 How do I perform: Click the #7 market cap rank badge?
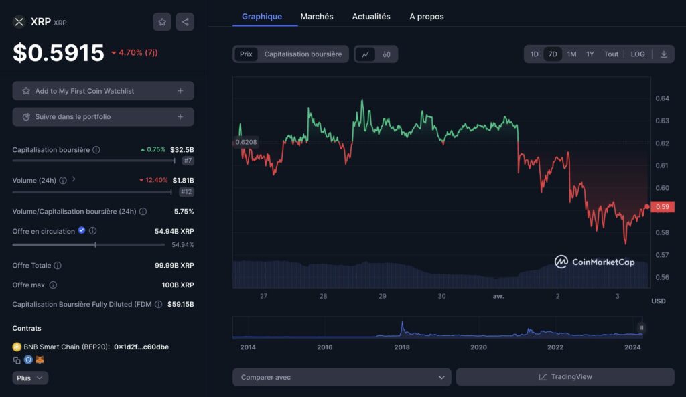pos(188,161)
